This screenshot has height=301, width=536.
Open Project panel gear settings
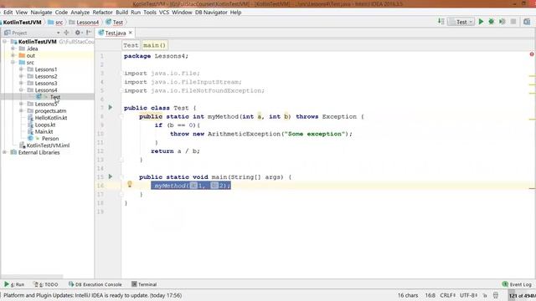click(78, 33)
